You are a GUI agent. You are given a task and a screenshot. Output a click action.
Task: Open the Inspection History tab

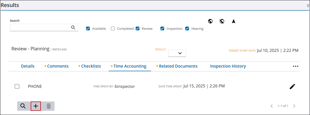(228, 66)
